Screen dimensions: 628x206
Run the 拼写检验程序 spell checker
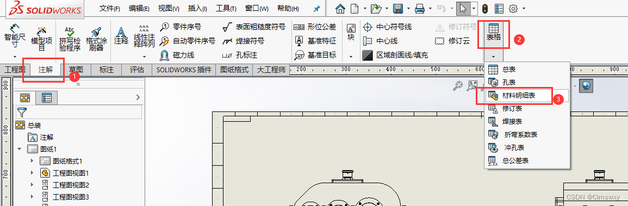coord(70,39)
